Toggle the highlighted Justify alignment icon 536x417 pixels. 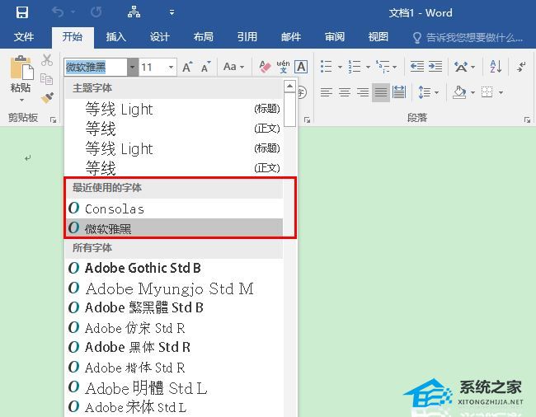pyautogui.click(x=381, y=92)
